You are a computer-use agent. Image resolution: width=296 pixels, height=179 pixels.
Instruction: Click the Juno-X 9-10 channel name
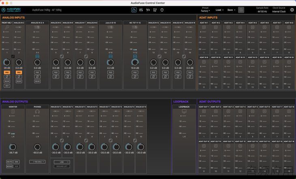pos(110,23)
